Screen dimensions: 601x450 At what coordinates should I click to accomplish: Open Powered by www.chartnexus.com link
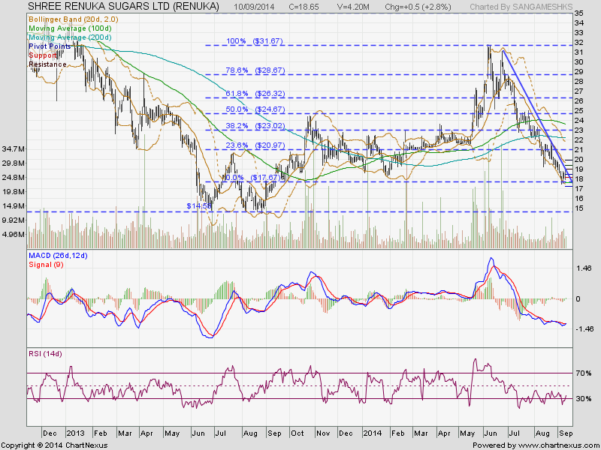click(x=536, y=445)
